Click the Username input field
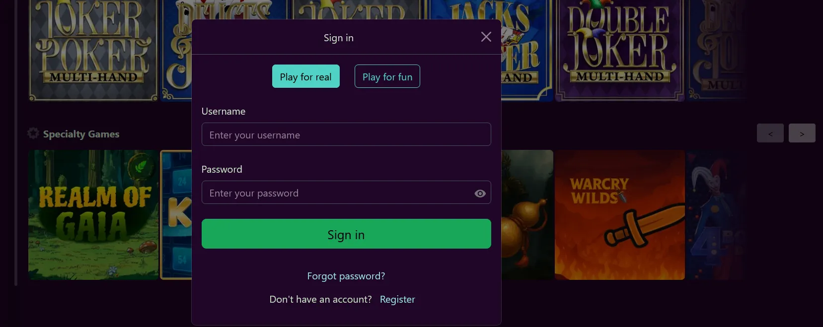This screenshot has height=327, width=823. 346,134
